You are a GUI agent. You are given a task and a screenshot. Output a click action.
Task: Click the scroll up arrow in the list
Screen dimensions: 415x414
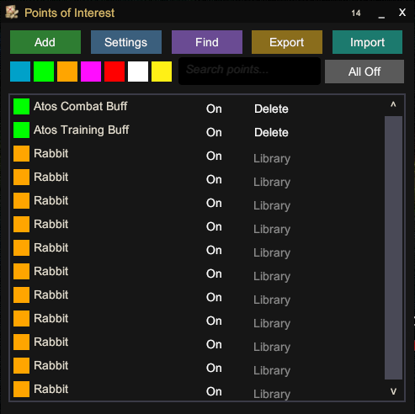pos(393,105)
